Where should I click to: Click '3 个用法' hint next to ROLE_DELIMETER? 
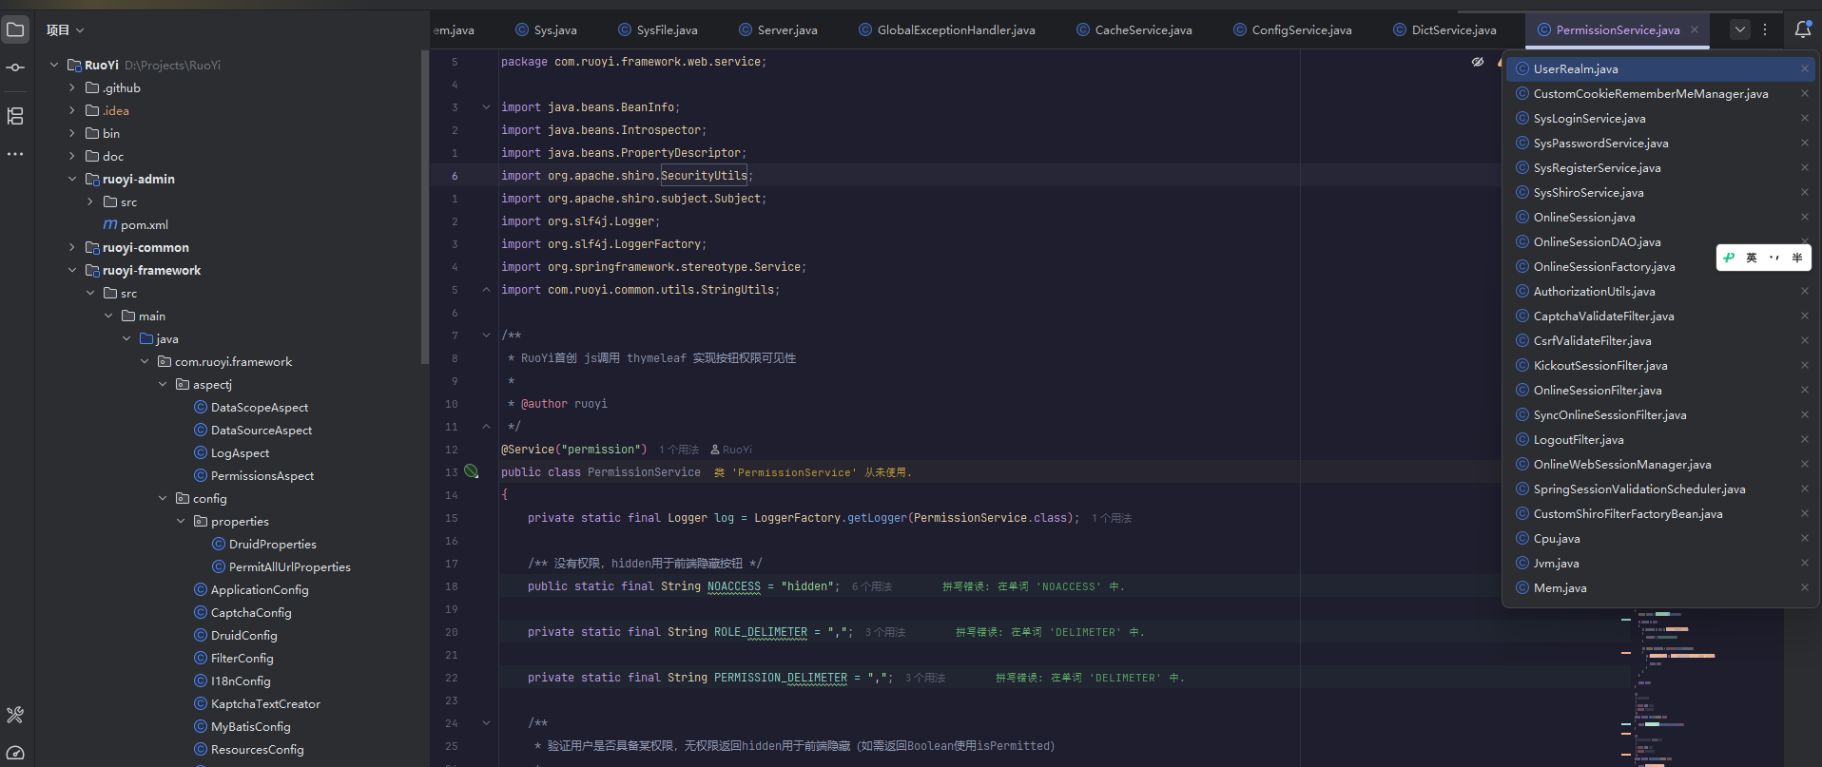885,632
